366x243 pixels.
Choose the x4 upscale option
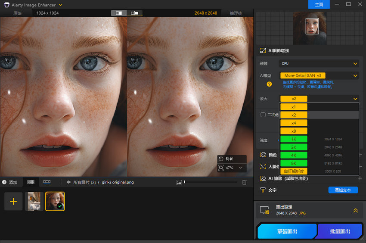(319, 123)
